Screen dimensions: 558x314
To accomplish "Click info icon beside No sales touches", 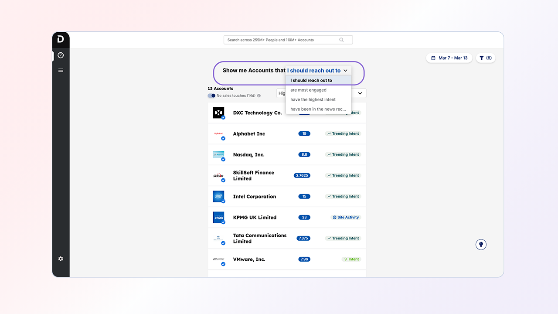I will 259,96.
